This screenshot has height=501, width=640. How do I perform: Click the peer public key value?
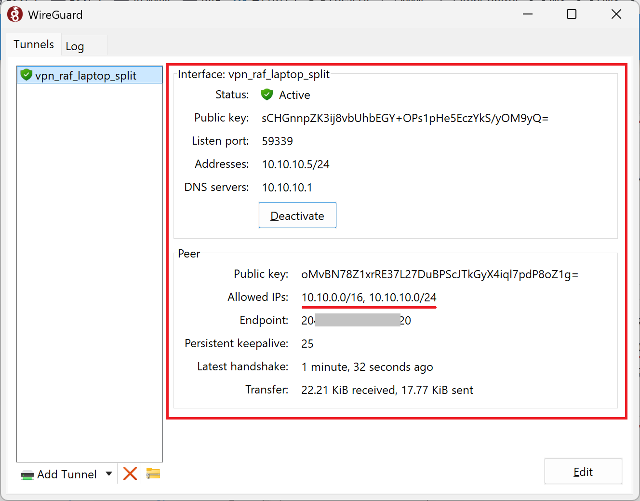coord(440,274)
